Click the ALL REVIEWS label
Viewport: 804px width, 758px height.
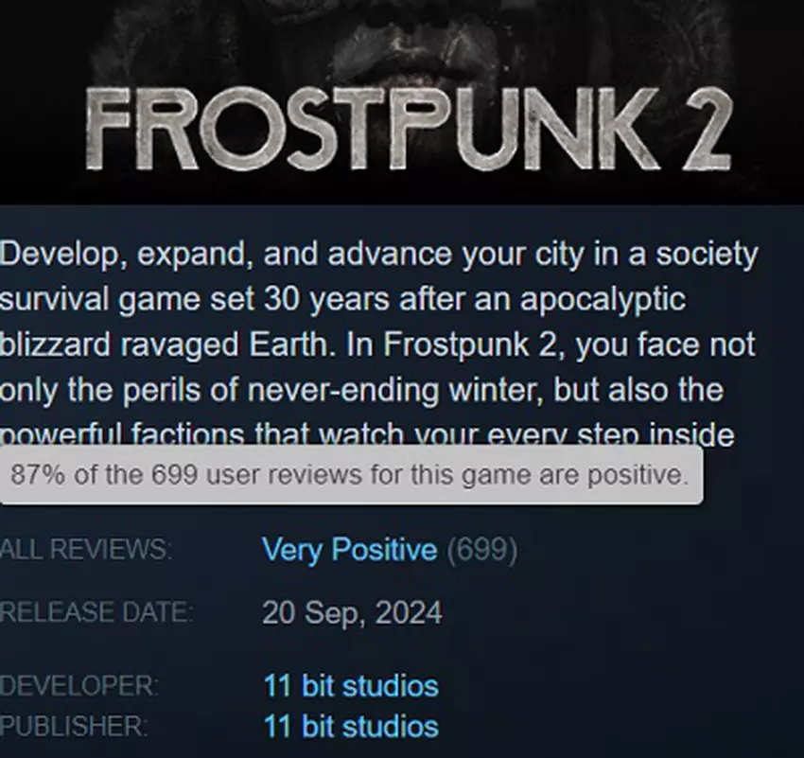(x=86, y=550)
